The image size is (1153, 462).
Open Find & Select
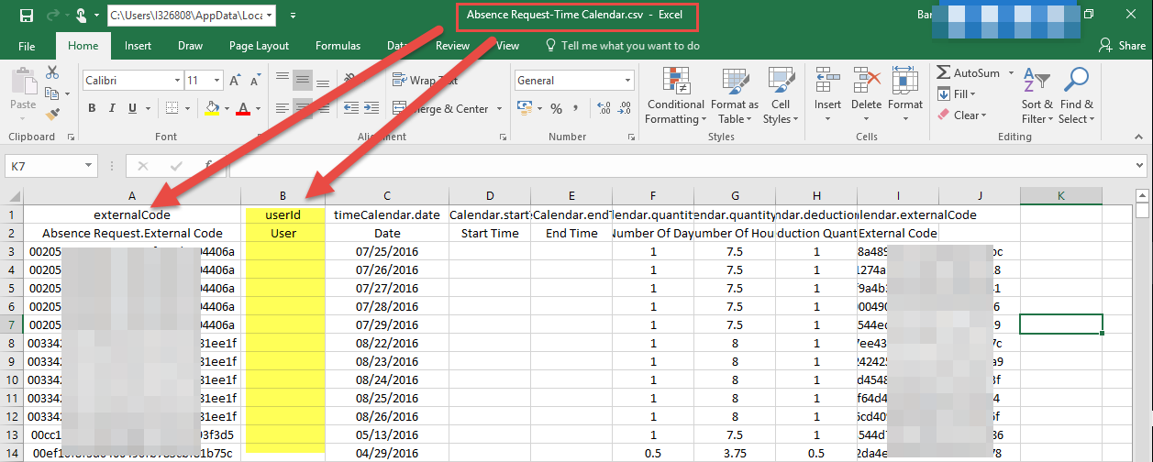[x=1076, y=95]
